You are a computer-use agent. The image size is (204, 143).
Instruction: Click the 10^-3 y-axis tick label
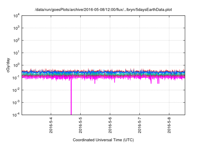pos(16,103)
